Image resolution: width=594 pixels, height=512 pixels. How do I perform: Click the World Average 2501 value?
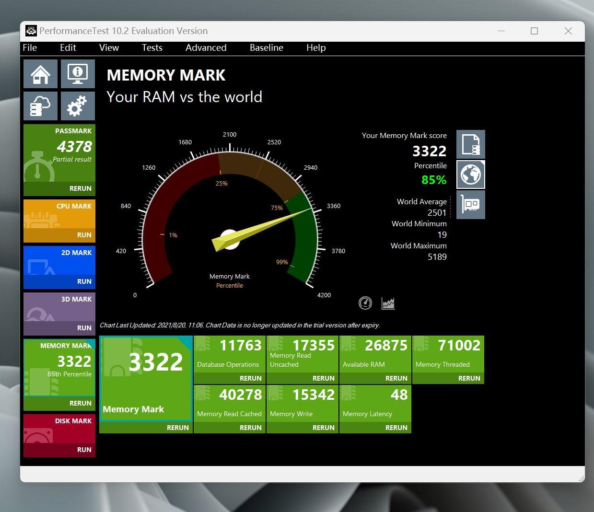[x=437, y=213]
